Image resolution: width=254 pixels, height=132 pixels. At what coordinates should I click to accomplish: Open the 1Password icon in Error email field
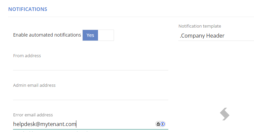point(163,124)
